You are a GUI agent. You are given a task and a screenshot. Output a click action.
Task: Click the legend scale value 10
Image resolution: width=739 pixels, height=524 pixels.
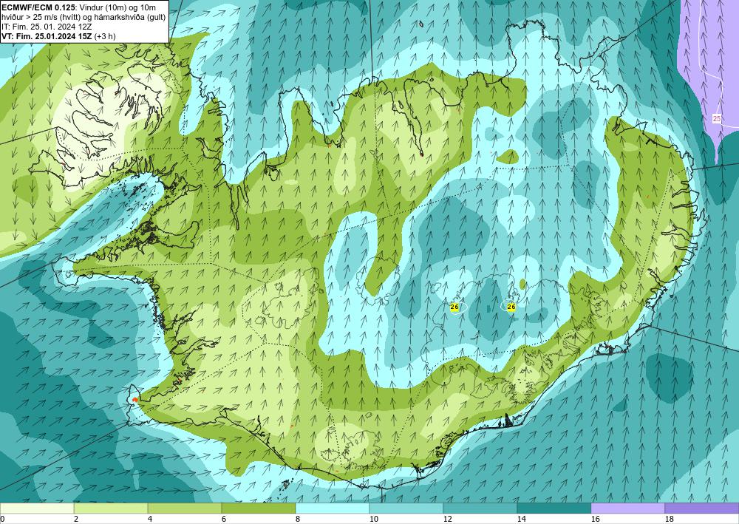pyautogui.click(x=374, y=519)
